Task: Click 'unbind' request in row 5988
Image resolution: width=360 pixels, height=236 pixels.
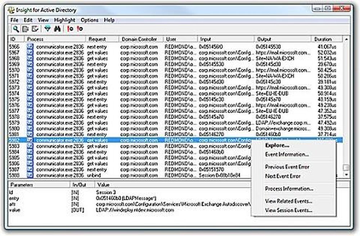Action: tap(94, 175)
